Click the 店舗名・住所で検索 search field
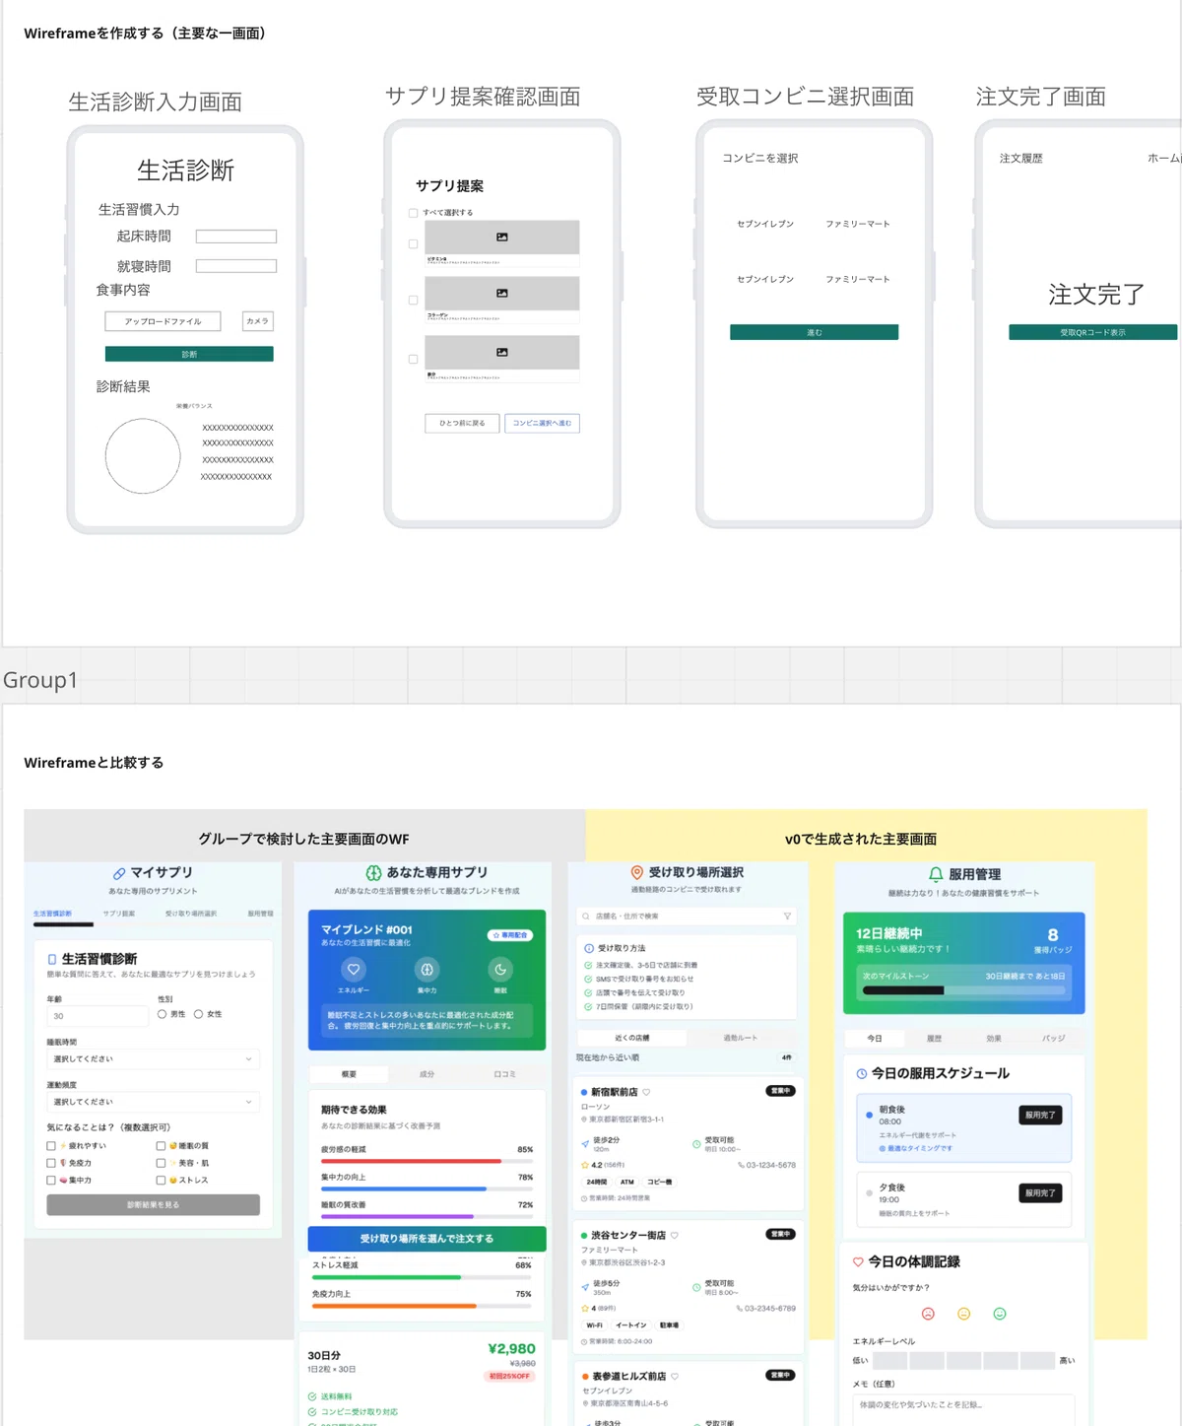 [x=687, y=917]
